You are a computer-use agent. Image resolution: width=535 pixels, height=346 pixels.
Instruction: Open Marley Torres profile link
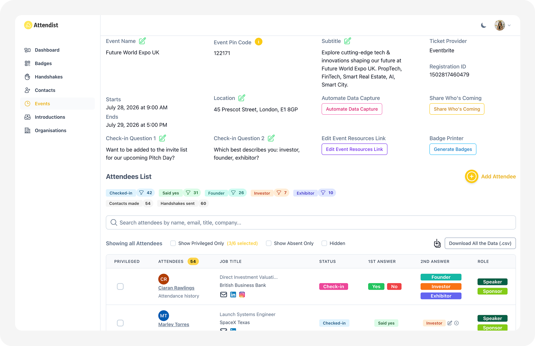[x=174, y=325]
